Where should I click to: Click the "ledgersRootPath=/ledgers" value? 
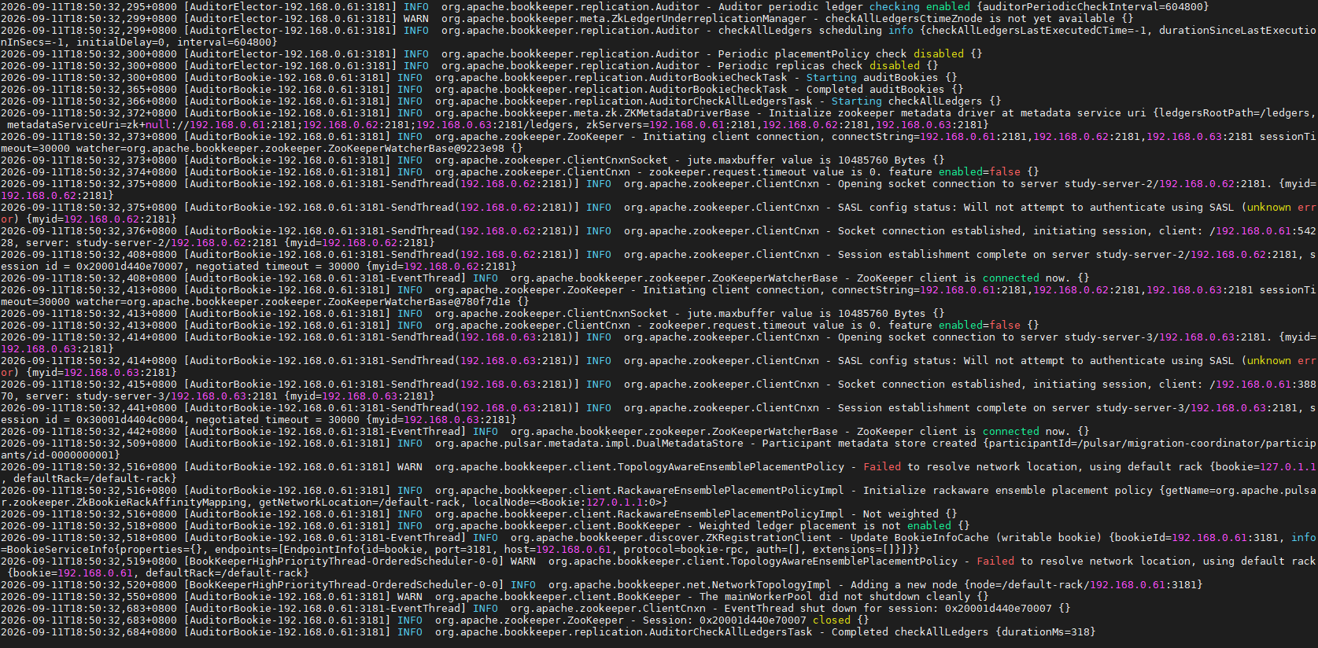[1235, 113]
